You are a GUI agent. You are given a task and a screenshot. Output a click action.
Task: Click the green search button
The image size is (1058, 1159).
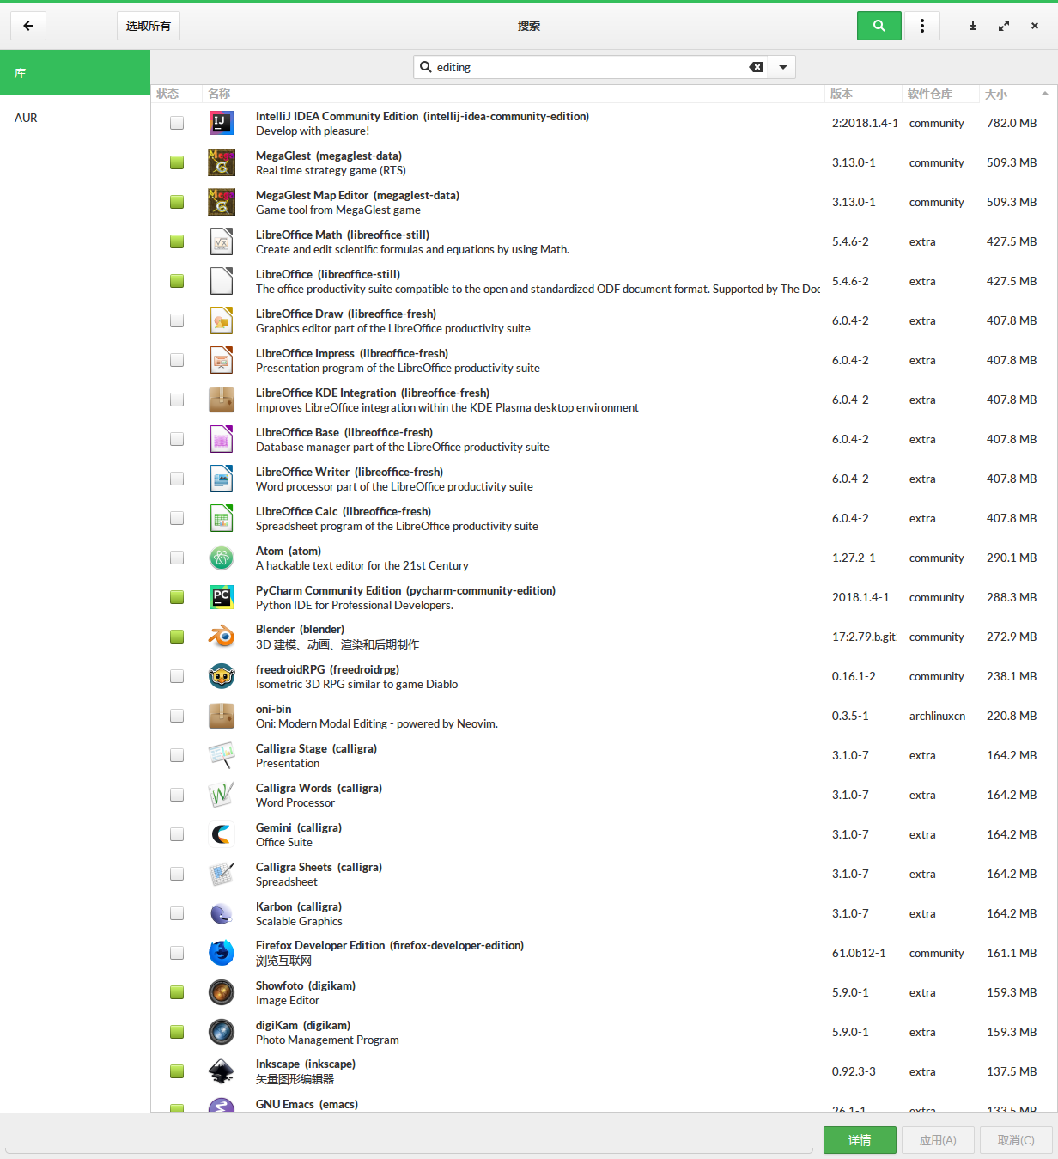pyautogui.click(x=879, y=26)
